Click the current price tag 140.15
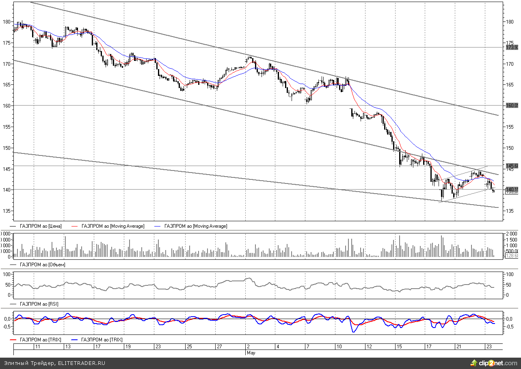Screen dimensions: 521x369 click(x=512, y=190)
